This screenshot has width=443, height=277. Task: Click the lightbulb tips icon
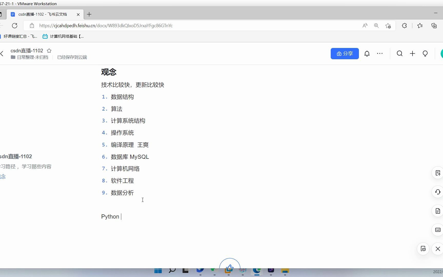(x=425, y=54)
